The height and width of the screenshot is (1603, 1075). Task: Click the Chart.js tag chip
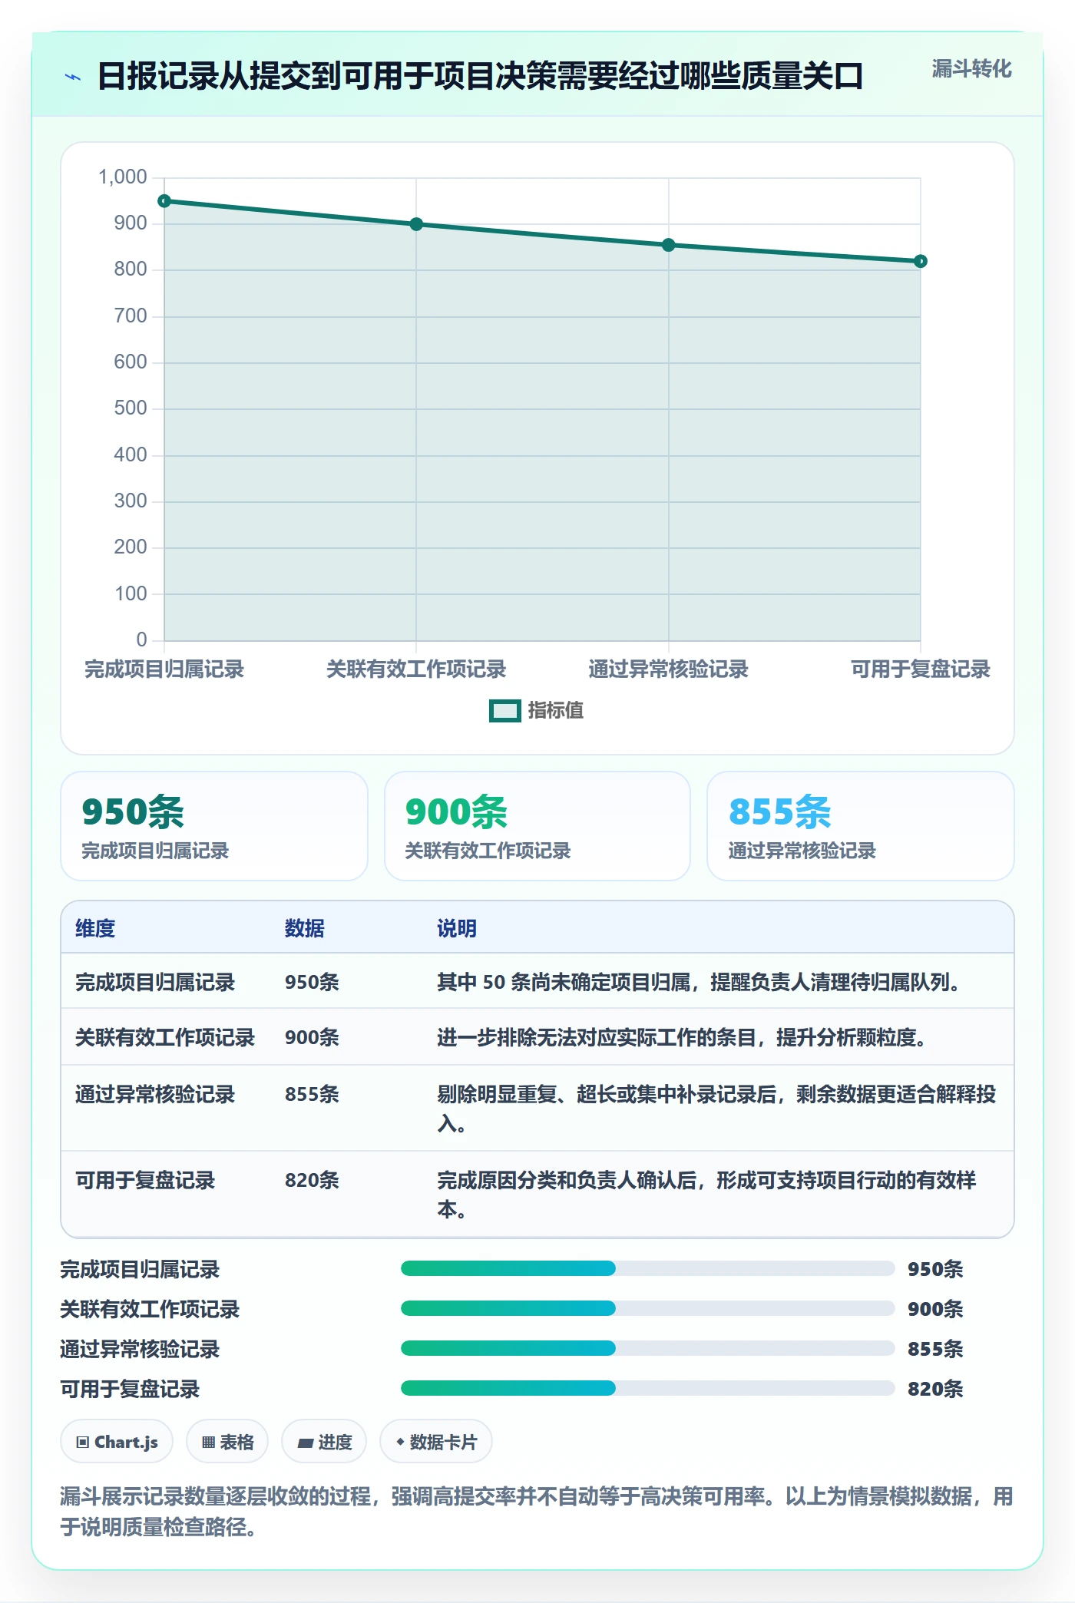coord(117,1442)
